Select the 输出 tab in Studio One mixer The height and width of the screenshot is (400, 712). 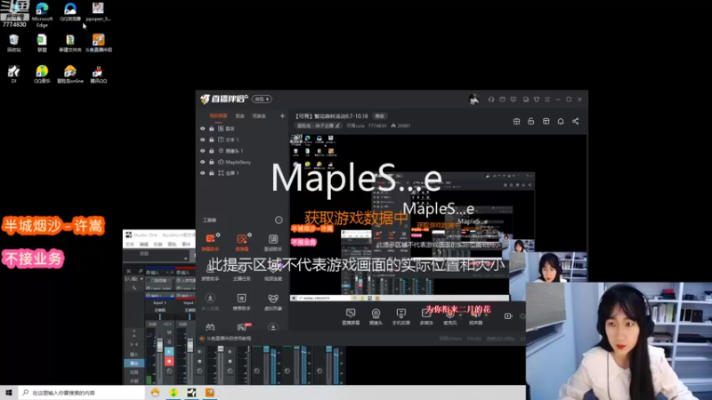click(134, 364)
